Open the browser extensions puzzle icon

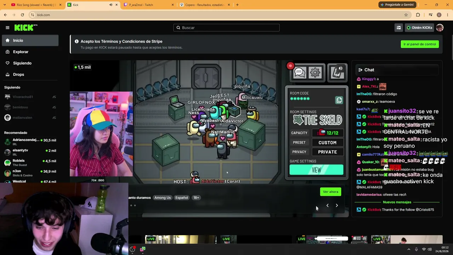click(418, 15)
